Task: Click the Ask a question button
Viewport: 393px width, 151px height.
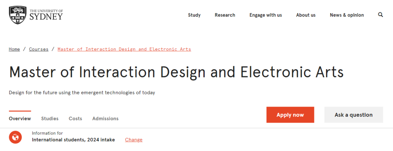Action: coord(354,115)
